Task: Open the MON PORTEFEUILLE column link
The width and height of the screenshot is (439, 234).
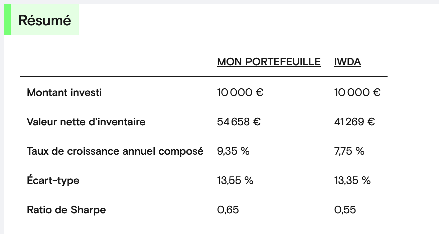Action: [x=269, y=62]
